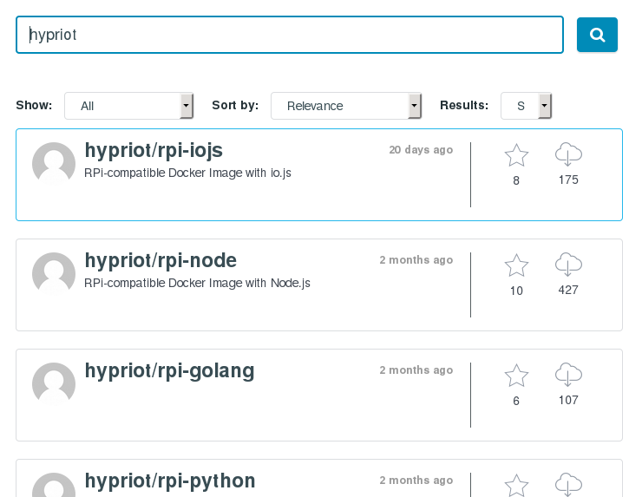
Task: Click the download cloud icon for rpi-node
Action: (568, 265)
